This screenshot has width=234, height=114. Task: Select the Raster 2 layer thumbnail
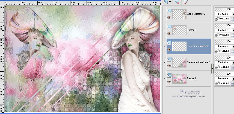tap(179, 30)
